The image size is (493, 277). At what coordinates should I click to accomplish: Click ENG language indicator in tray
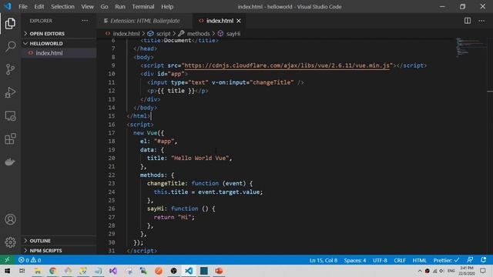[451, 271]
